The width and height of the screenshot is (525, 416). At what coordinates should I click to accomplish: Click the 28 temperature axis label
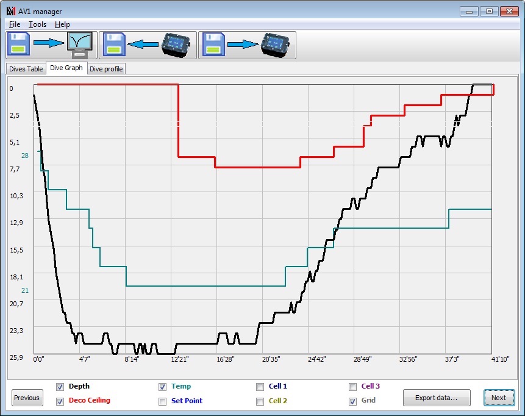(25, 156)
